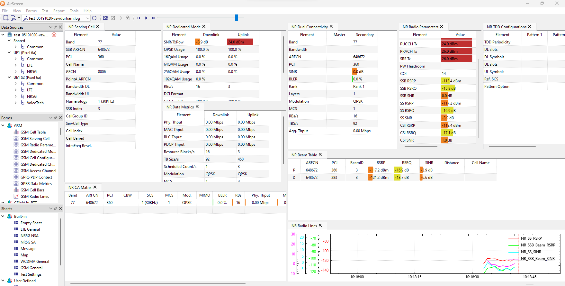Click the open-in-new-window toolbar icon
This screenshot has height=286, width=565.
(113, 18)
